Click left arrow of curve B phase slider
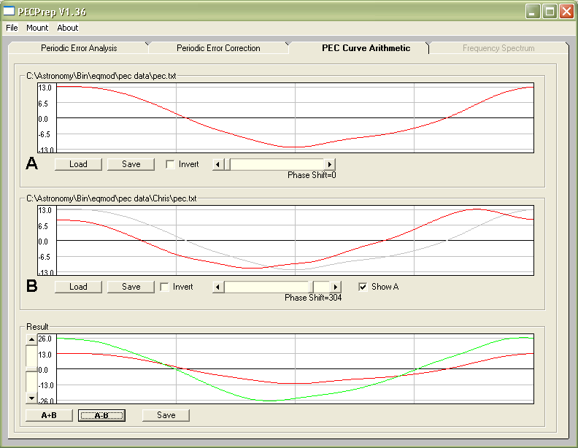 (217, 287)
